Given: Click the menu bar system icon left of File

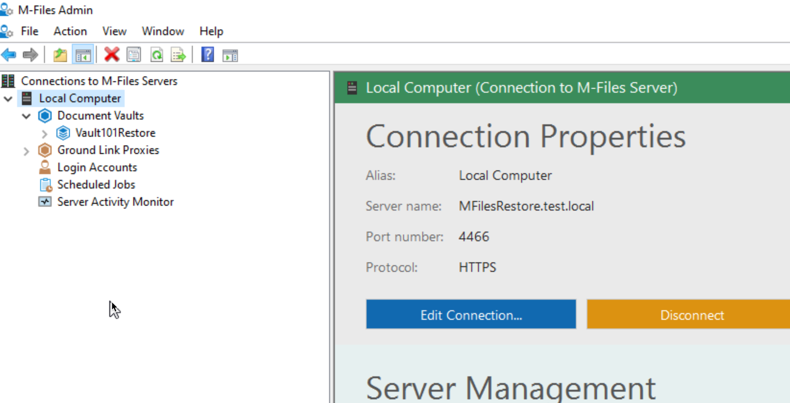Looking at the screenshot, I should click(6, 31).
